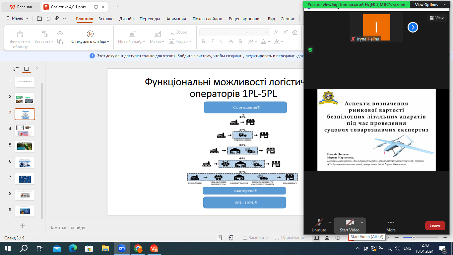Toggle Start Video in Zoom
This screenshot has width=453, height=255.
click(x=349, y=225)
